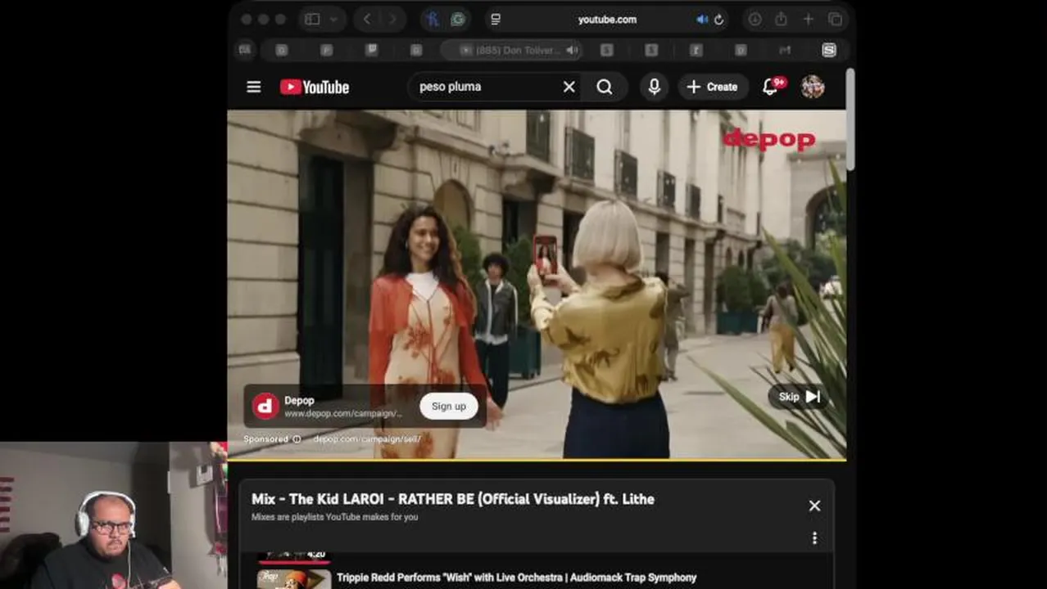
Task: Reload the page
Action: coord(718,20)
